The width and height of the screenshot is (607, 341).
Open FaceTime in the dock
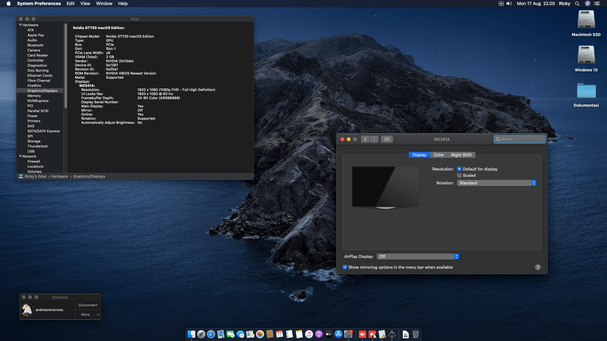pos(230,334)
